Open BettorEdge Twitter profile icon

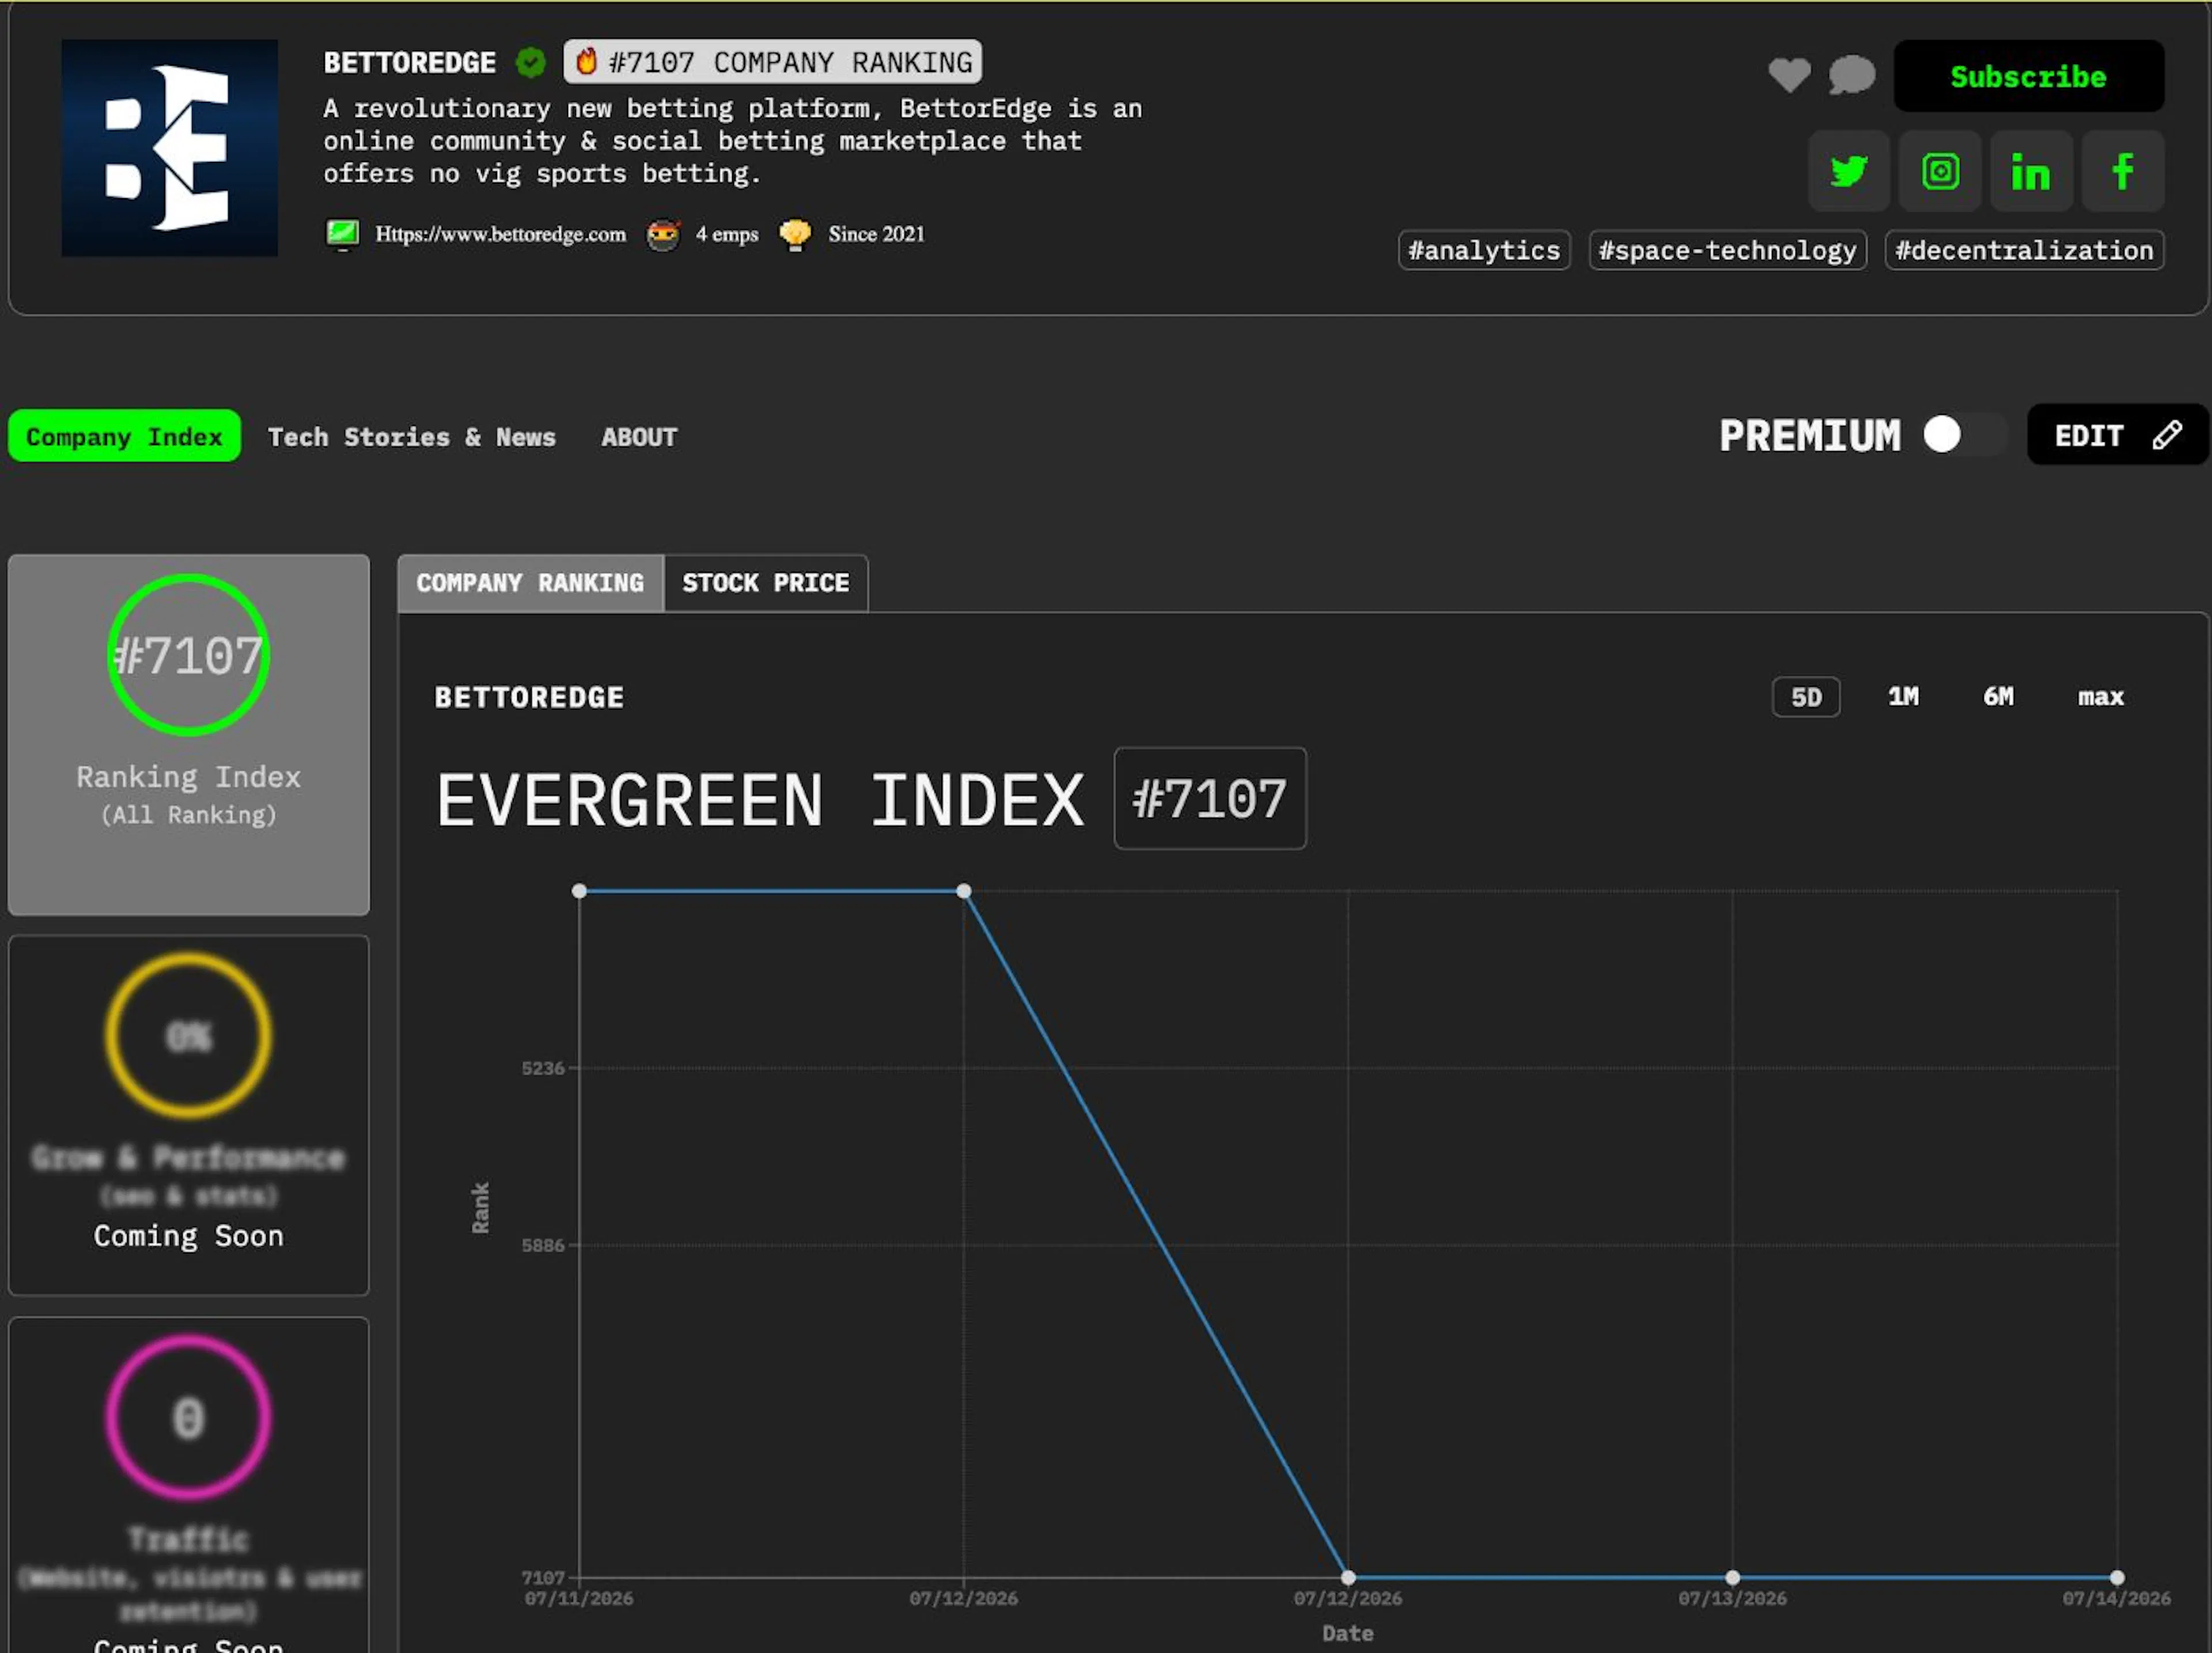pyautogui.click(x=1848, y=171)
